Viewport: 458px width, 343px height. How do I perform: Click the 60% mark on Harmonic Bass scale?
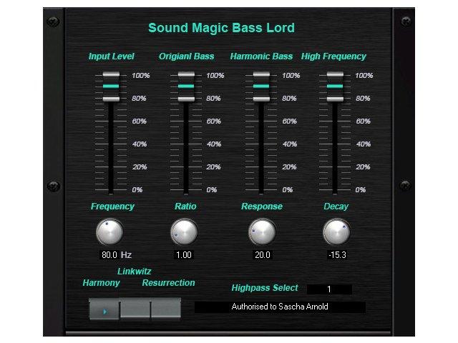point(289,121)
